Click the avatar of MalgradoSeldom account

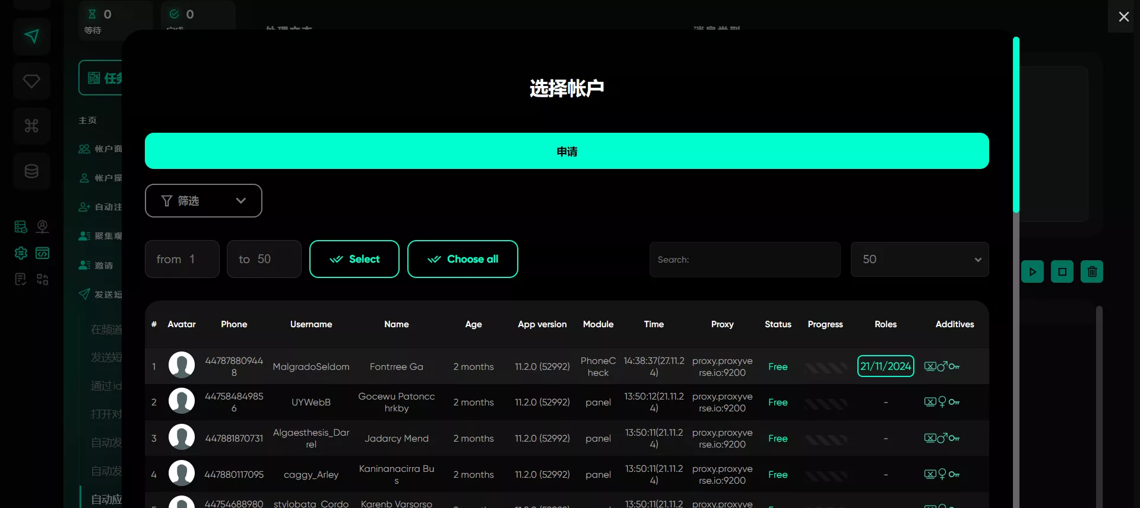pos(182,365)
